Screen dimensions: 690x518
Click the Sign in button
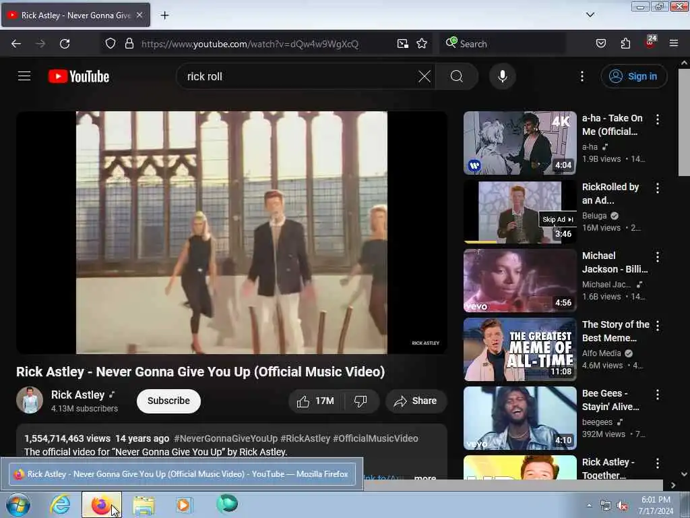(x=633, y=76)
